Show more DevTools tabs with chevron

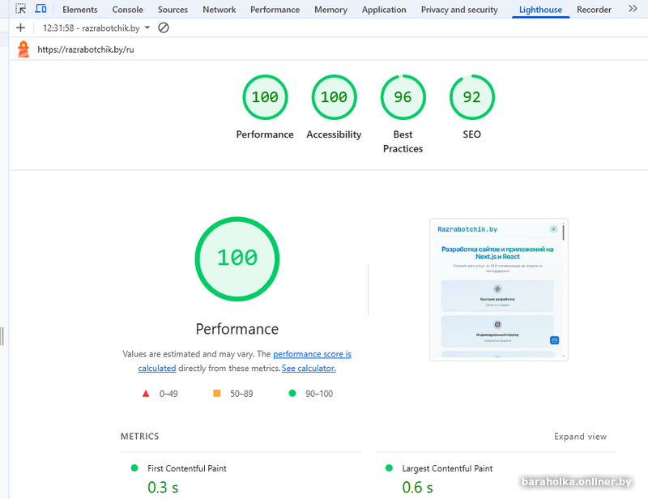tap(633, 9)
